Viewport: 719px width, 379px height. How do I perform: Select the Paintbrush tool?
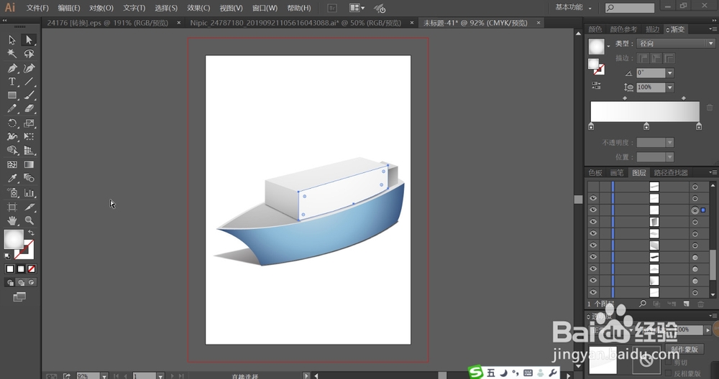pyautogui.click(x=29, y=95)
